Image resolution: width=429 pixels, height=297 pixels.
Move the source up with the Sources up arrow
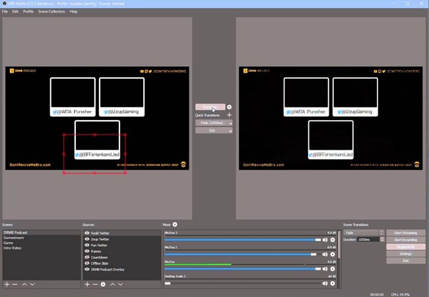112,284
